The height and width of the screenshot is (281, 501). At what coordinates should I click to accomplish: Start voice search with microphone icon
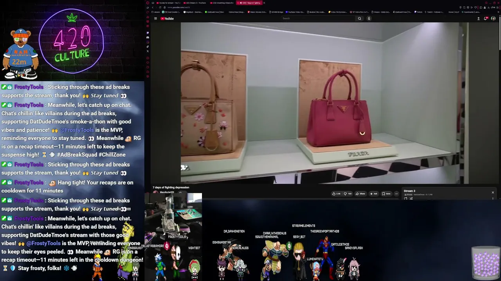pos(369,18)
